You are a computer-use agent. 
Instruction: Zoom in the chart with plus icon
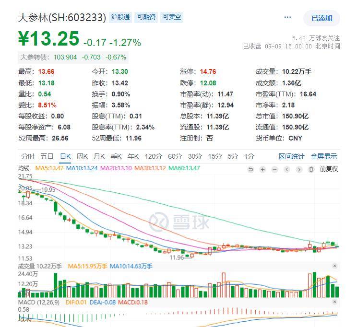pyautogui.click(x=263, y=169)
